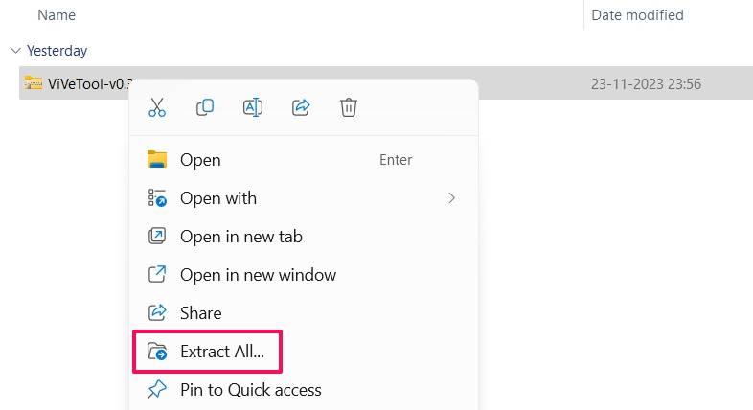753x410 pixels.
Task: Click the Cut scissors icon
Action: click(x=157, y=107)
